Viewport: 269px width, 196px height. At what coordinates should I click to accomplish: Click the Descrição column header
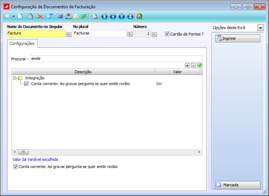(x=83, y=72)
